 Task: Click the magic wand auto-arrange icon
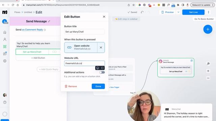208,64
